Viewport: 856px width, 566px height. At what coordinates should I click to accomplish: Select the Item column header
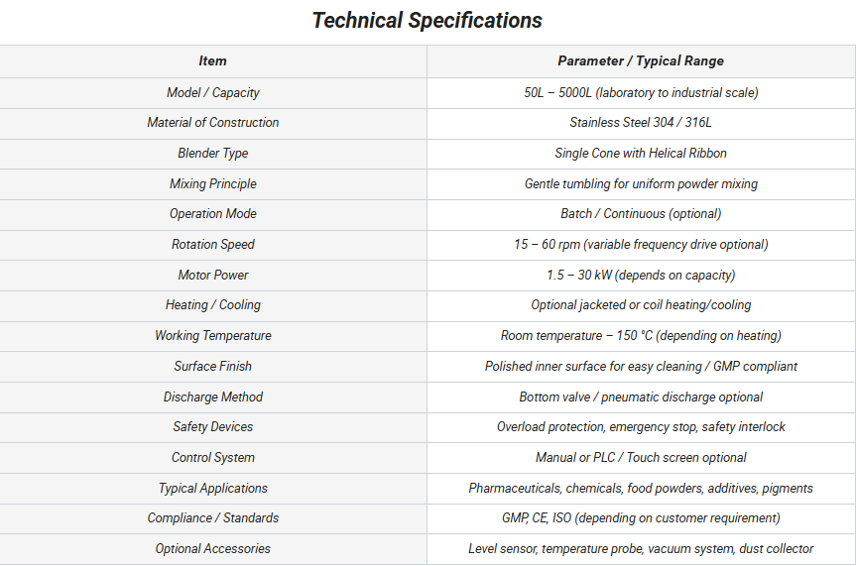[x=212, y=61]
